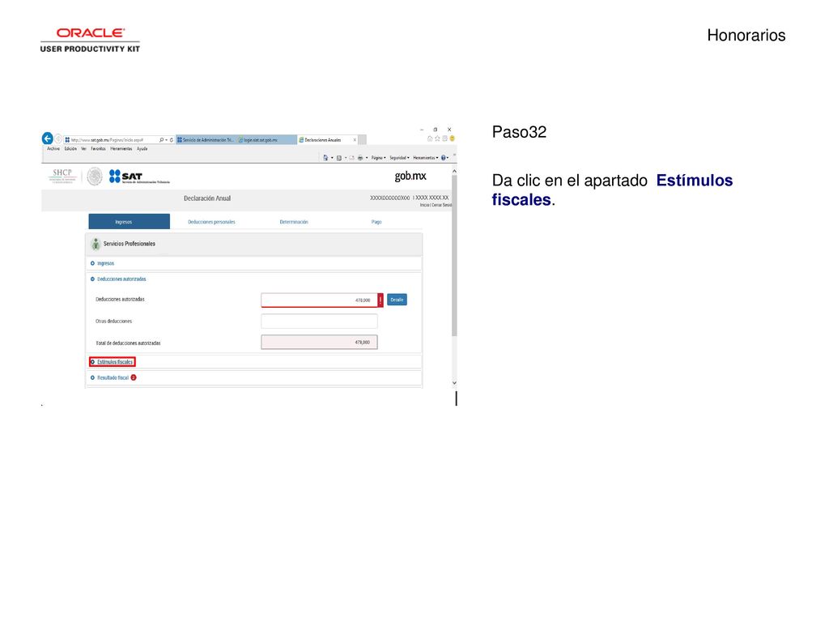The image size is (829, 622).
Task: Click Total de deducciones autorizadas field
Action: [319, 343]
